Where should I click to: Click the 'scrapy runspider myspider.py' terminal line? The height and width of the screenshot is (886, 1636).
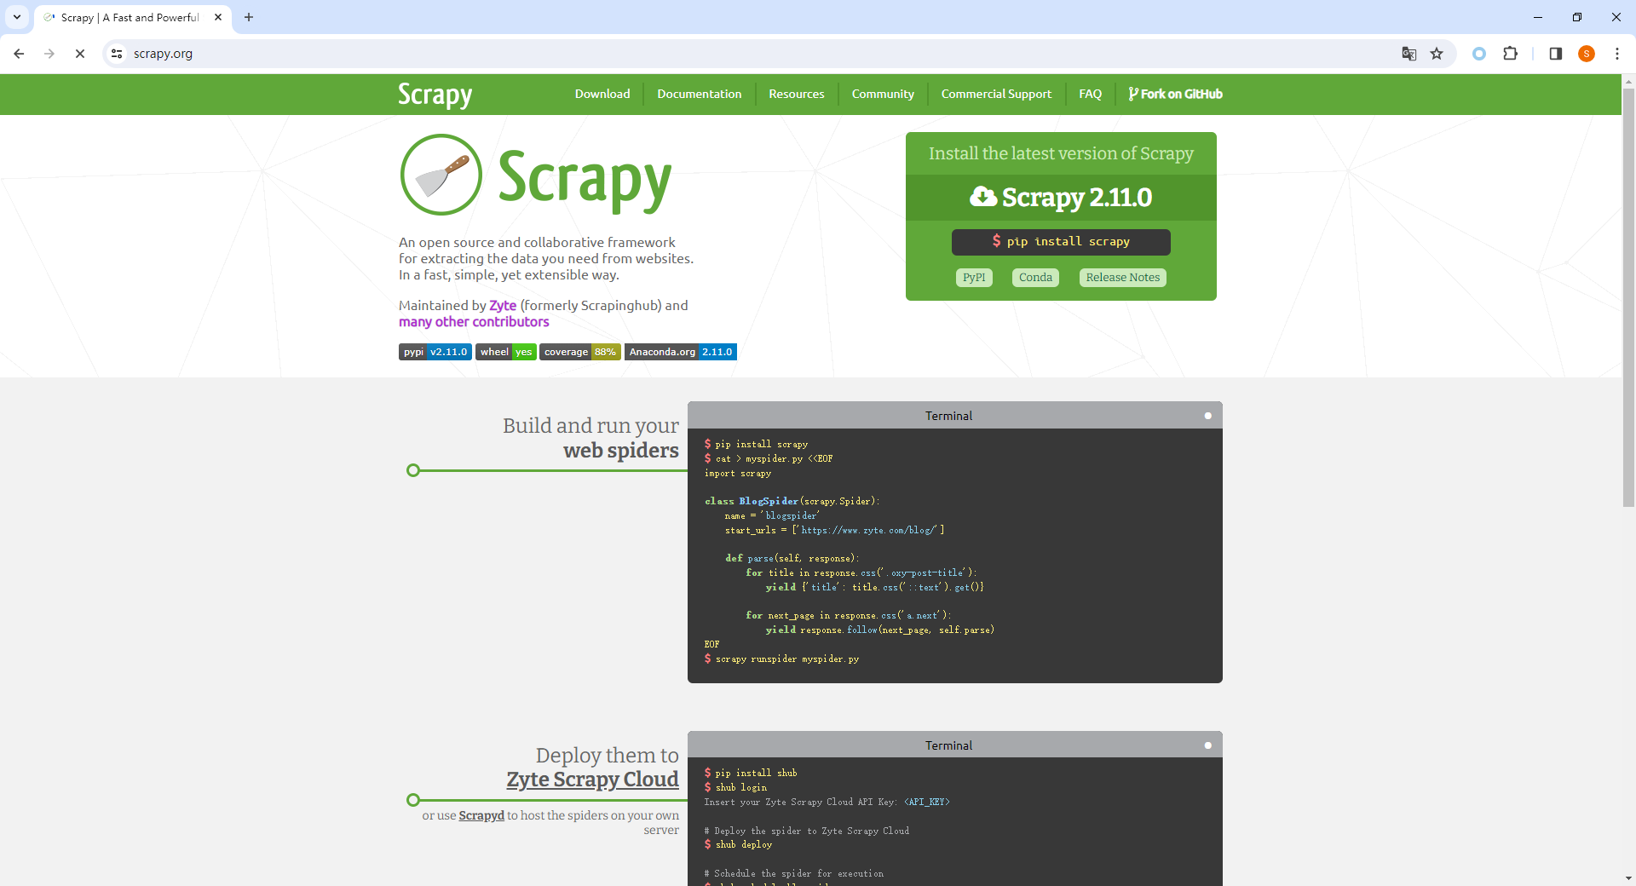[781, 659]
